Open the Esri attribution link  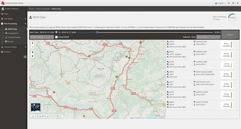point(144,118)
